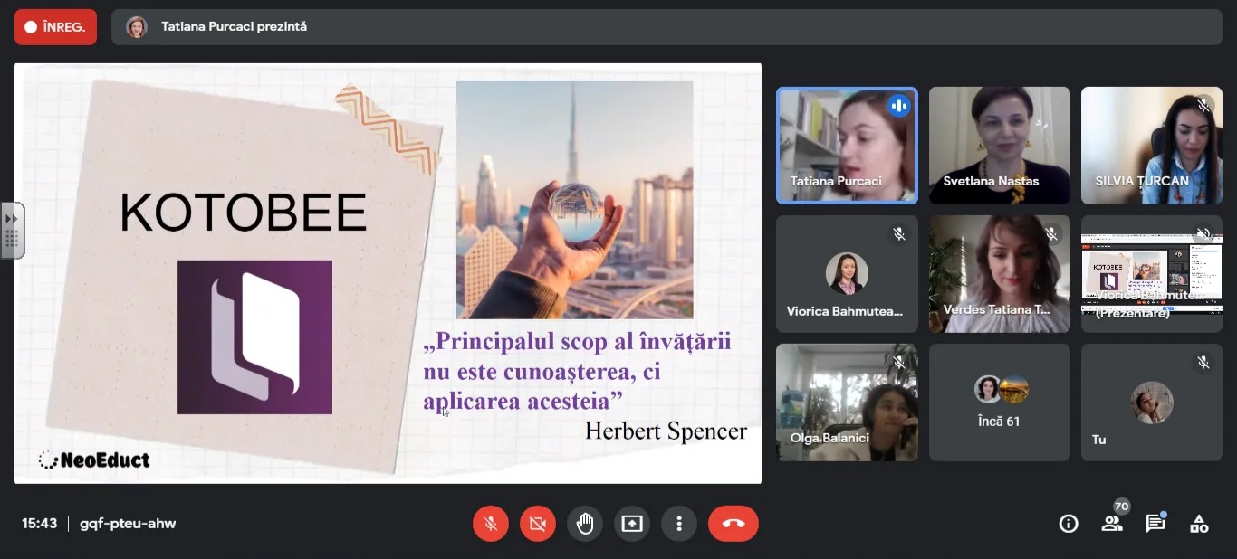Show the participants list icon

[x=1112, y=524]
